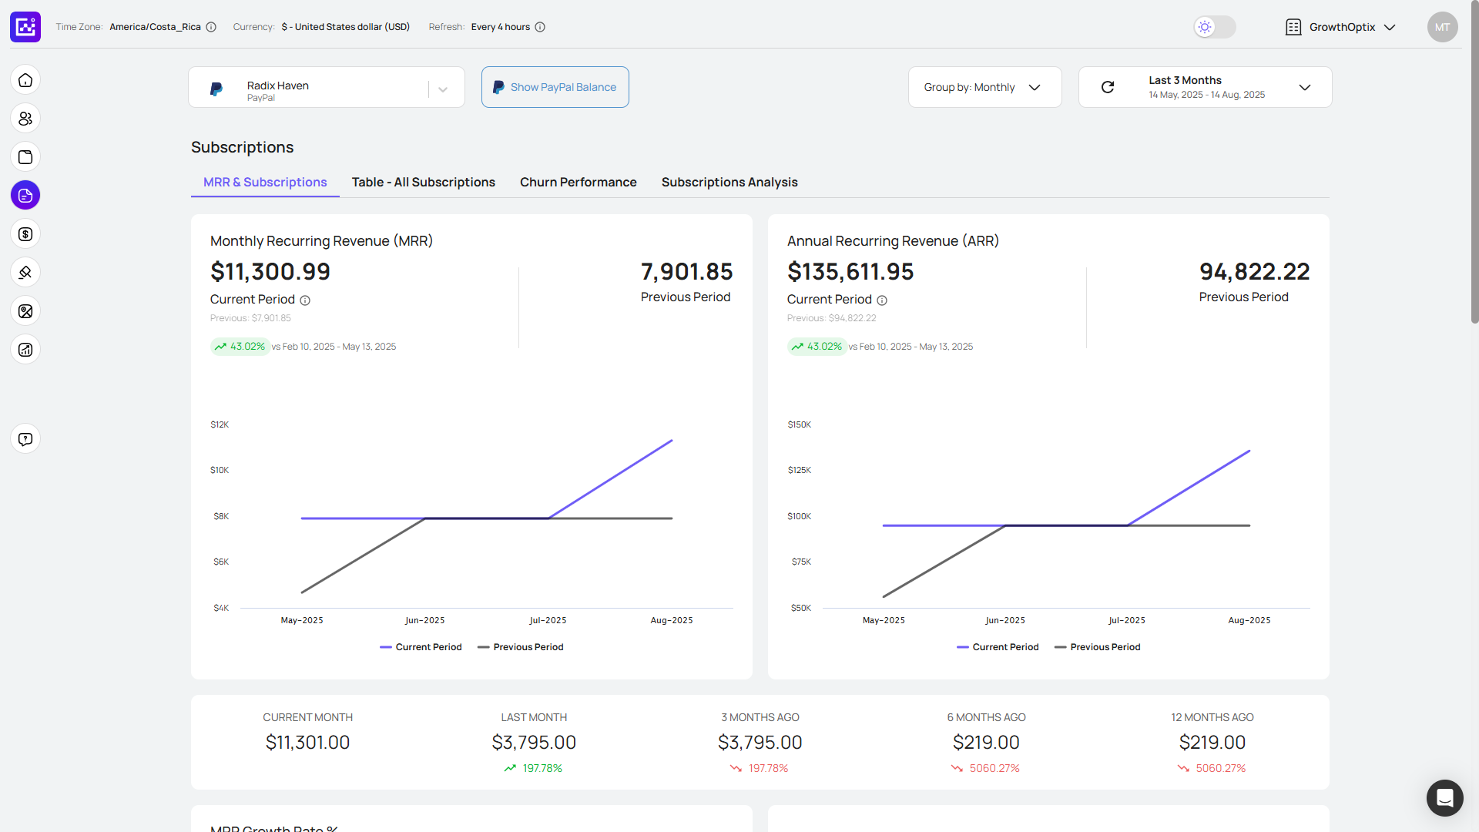Click the help chat bubble sidebar icon
The height and width of the screenshot is (832, 1479).
25,439
